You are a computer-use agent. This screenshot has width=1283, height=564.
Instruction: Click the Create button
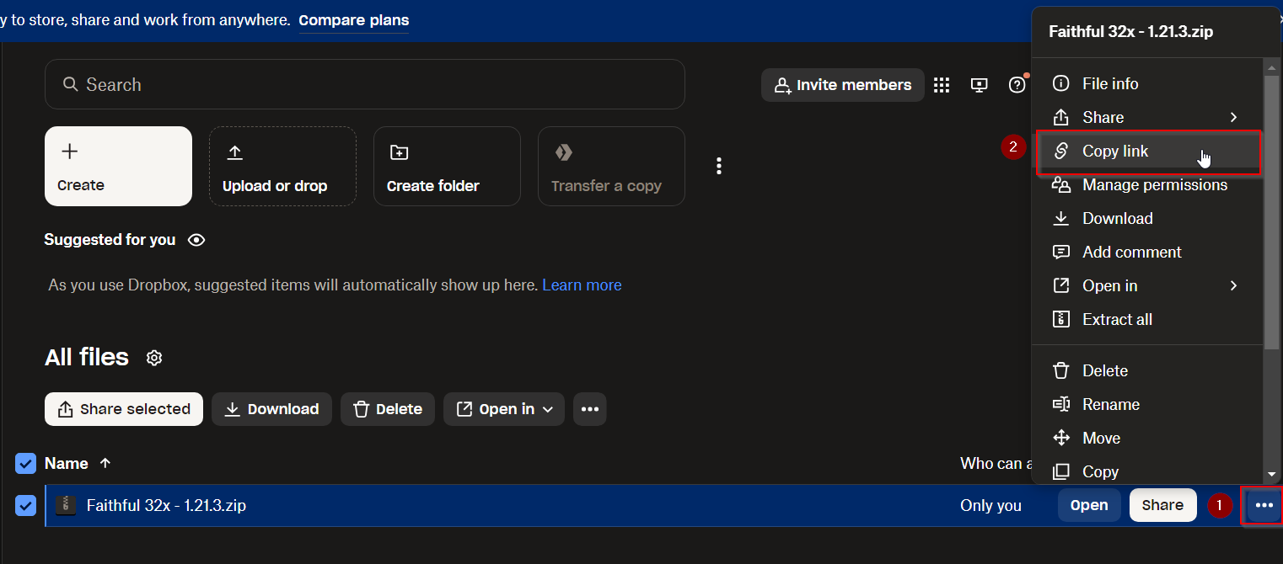tap(118, 166)
